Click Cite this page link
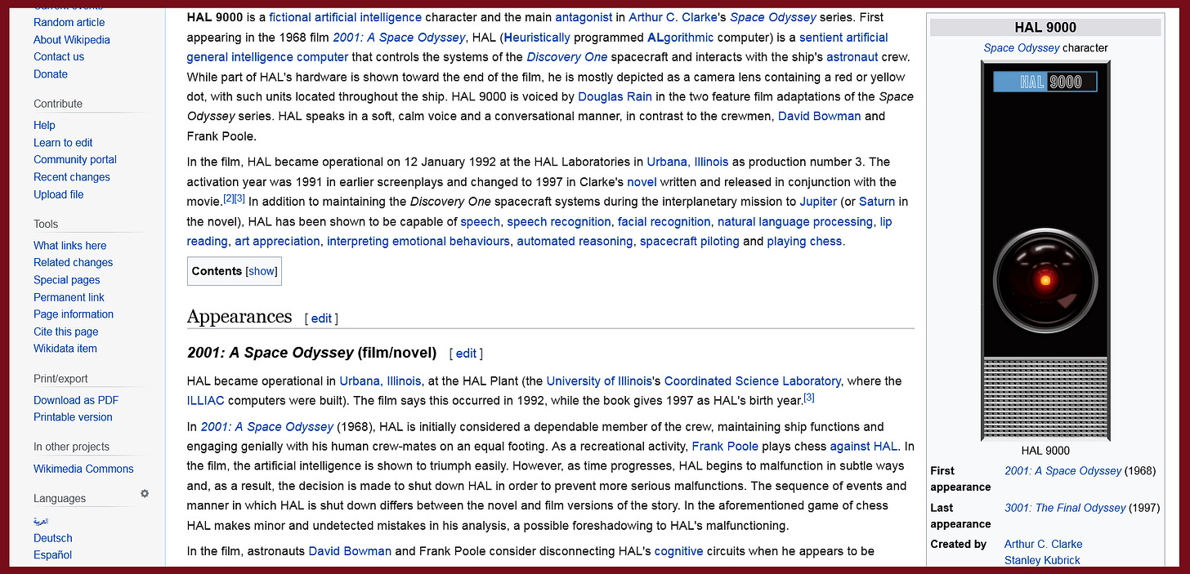The image size is (1190, 574). pos(66,331)
